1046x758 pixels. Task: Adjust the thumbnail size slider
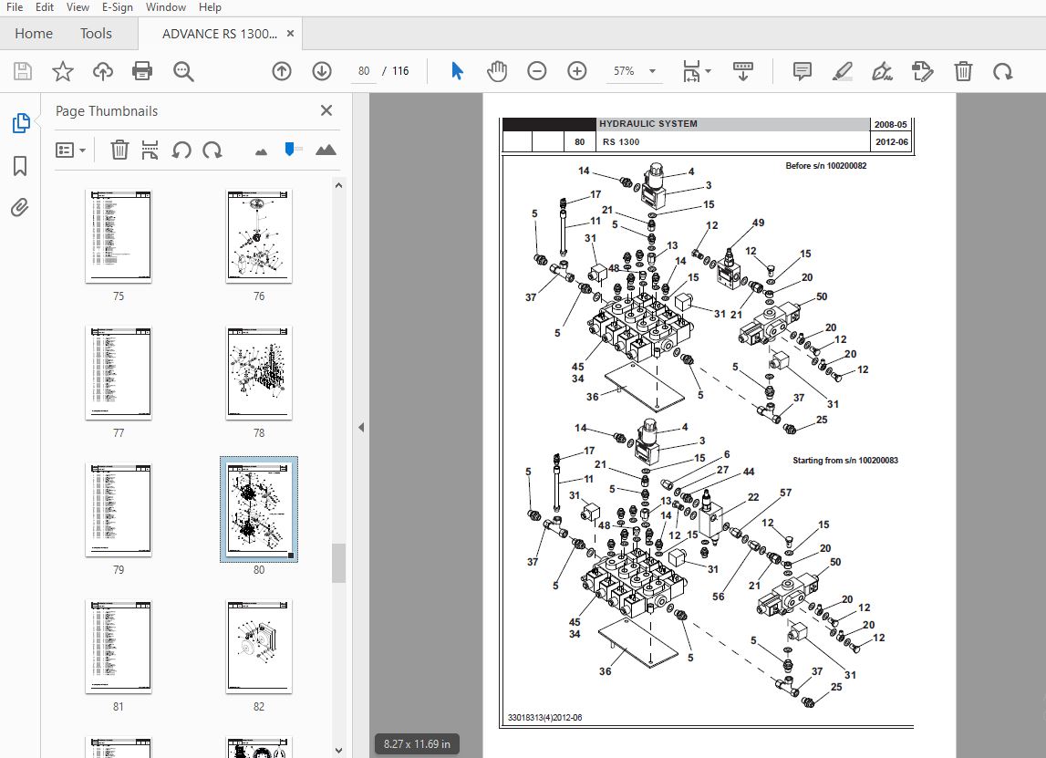pyautogui.click(x=289, y=149)
